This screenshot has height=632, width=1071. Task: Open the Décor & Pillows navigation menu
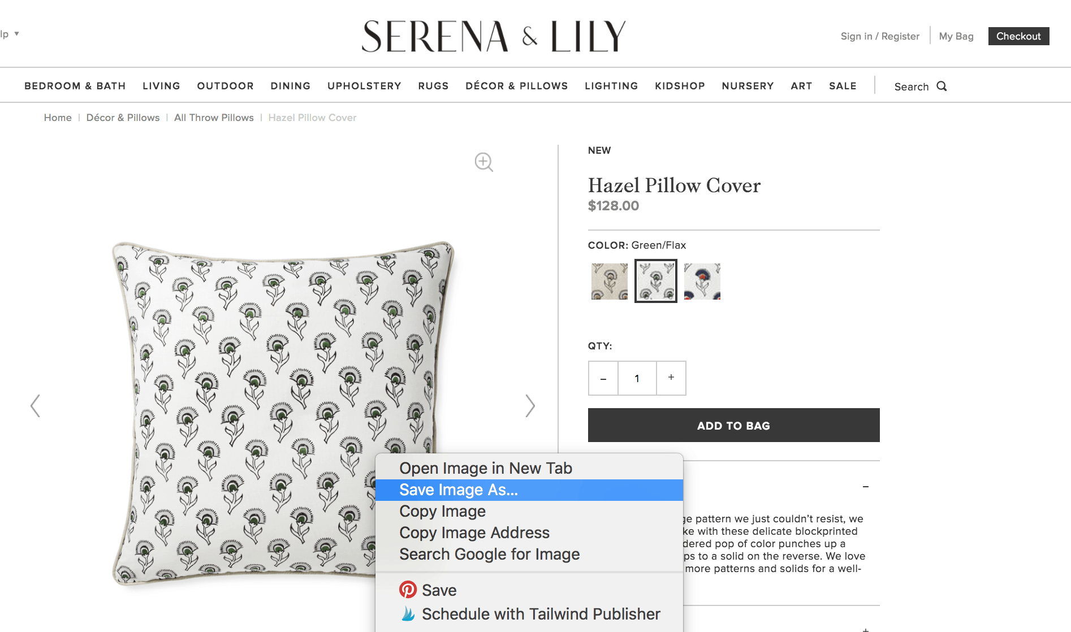(x=516, y=86)
